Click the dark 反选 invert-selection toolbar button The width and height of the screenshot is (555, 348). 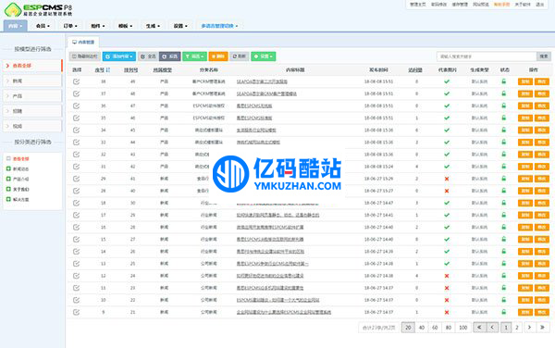[170, 56]
